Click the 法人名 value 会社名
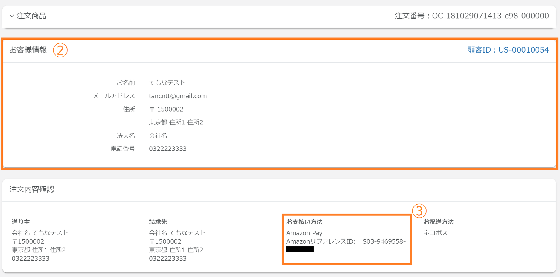This screenshot has width=560, height=277. pos(158,136)
